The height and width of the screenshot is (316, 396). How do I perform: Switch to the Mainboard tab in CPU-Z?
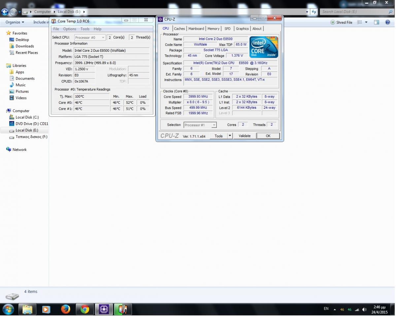[x=196, y=29]
